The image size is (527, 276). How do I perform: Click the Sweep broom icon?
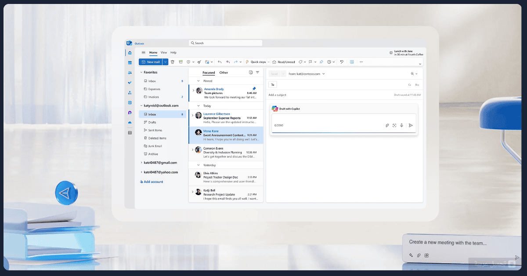pos(199,62)
